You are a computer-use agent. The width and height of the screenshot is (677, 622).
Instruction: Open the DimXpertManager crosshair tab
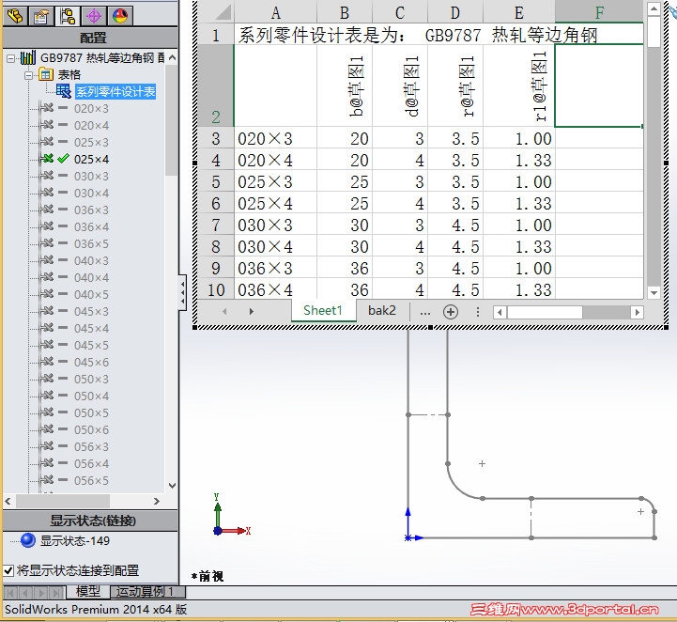point(94,16)
